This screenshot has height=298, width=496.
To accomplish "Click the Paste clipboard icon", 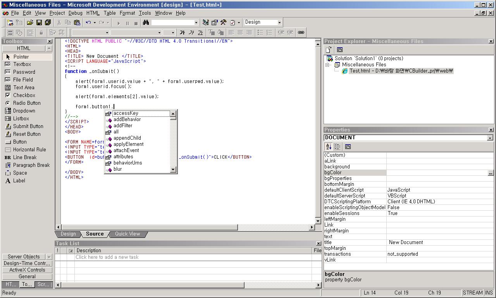I will [77, 23].
